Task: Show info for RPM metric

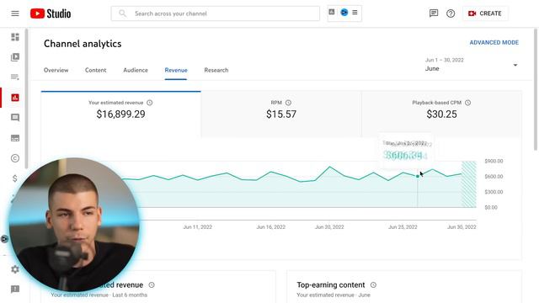Action: [x=288, y=103]
